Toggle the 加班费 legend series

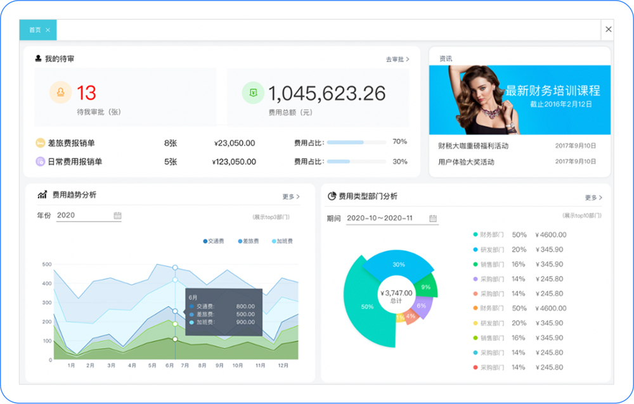282,241
